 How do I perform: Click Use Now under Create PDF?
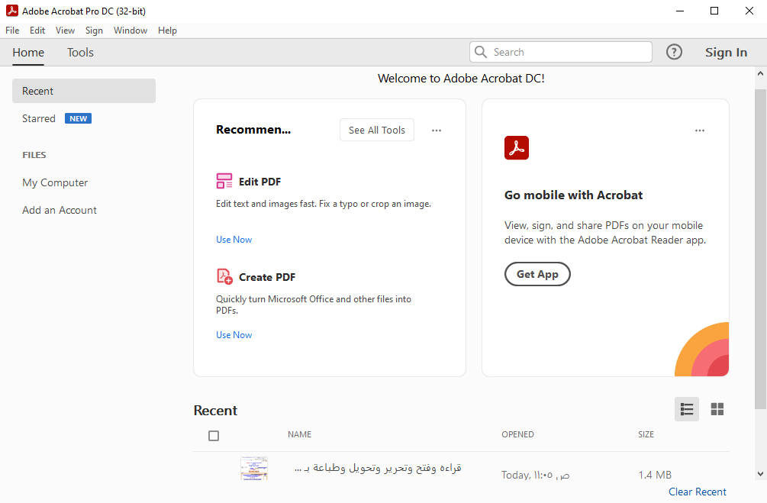coord(234,334)
